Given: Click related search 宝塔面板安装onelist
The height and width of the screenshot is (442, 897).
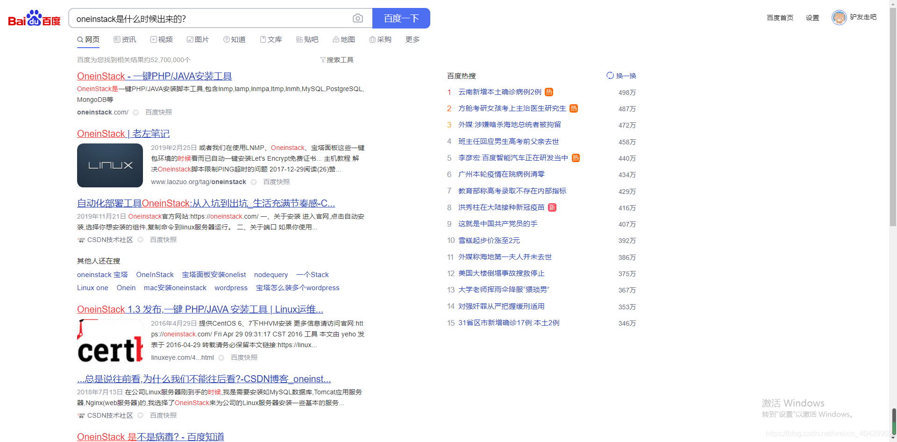Looking at the screenshot, I should [x=214, y=275].
